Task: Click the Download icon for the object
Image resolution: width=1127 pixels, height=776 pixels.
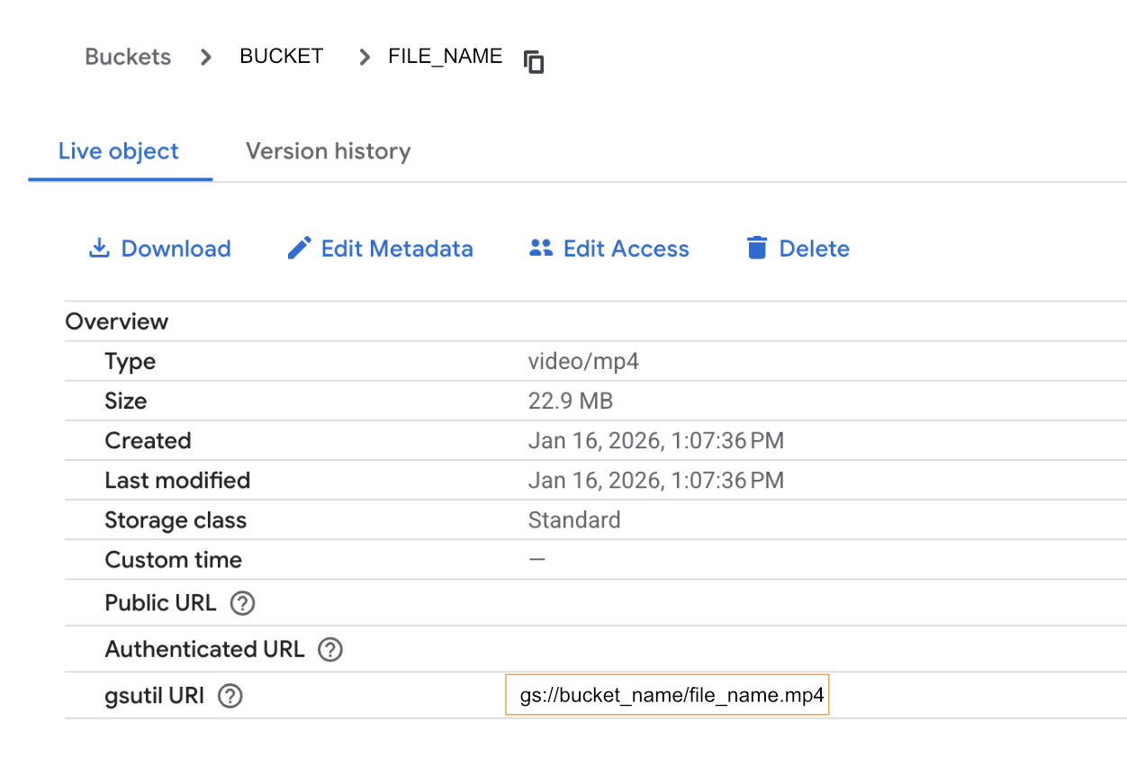Action: 98,248
